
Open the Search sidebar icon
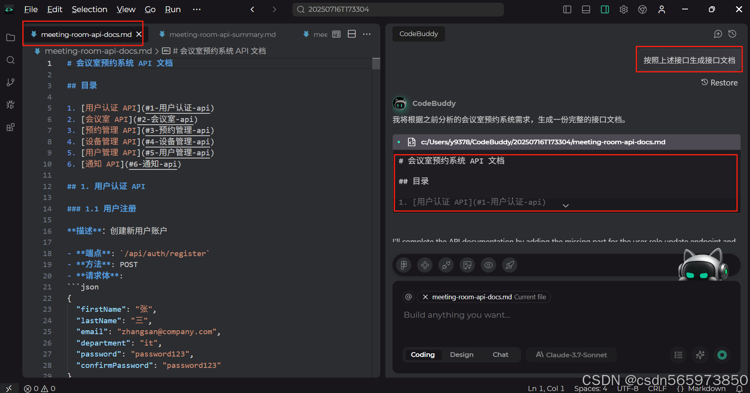pos(11,60)
